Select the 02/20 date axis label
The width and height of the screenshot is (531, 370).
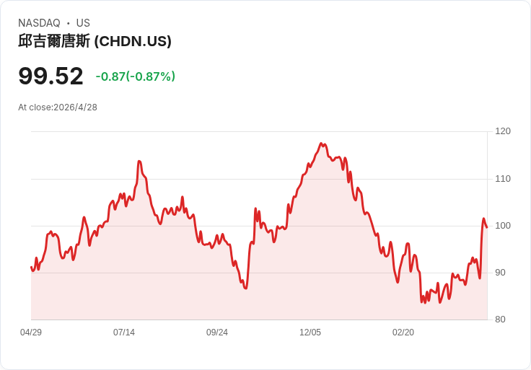point(403,332)
